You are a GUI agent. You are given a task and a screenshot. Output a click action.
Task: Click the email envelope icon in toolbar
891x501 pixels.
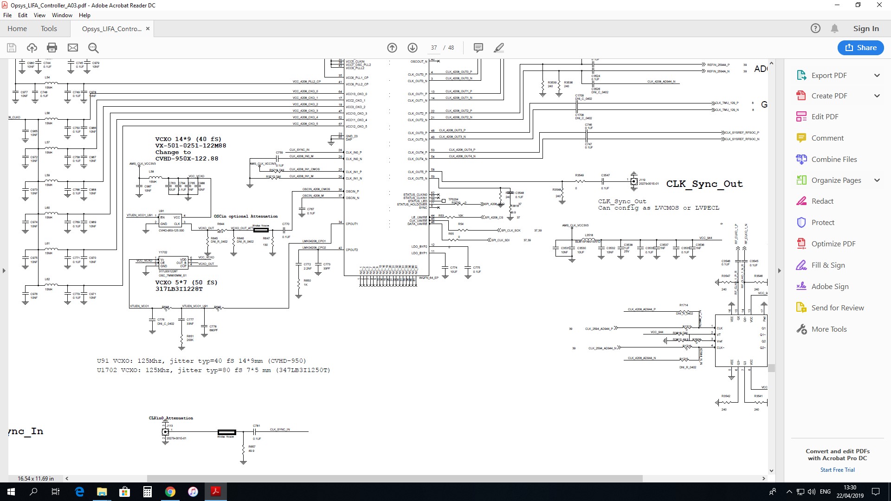click(73, 48)
